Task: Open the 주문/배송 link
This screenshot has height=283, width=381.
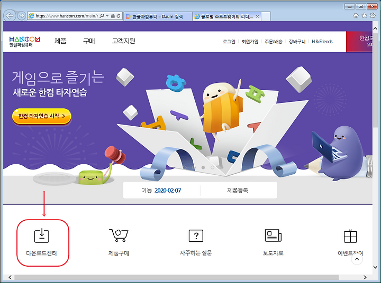Action: [274, 42]
